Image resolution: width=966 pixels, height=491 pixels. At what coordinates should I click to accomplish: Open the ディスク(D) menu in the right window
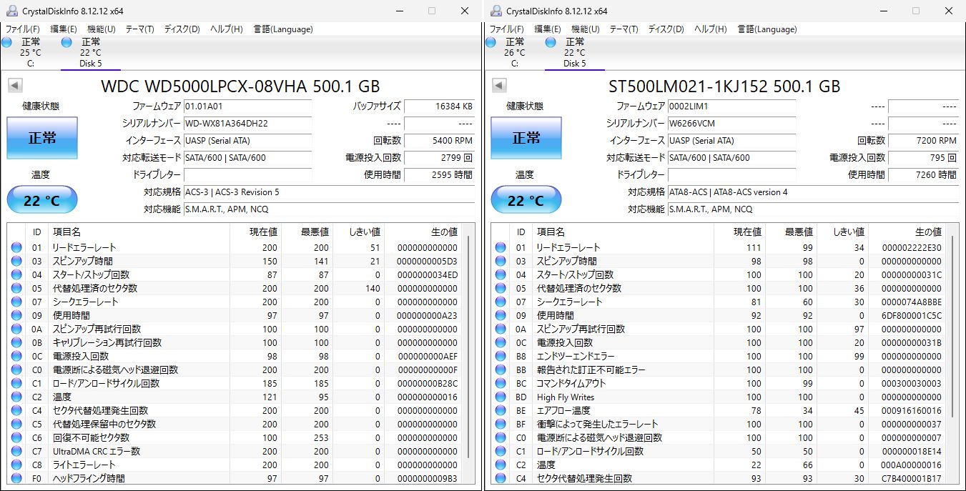[x=666, y=29]
